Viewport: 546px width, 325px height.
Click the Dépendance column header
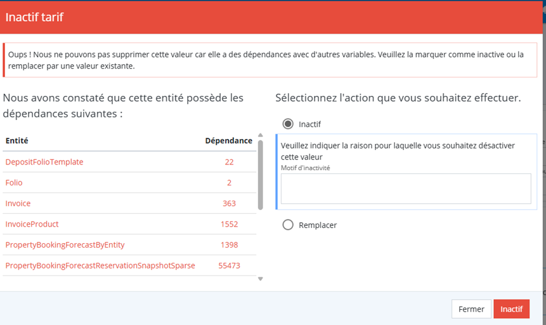[228, 140]
